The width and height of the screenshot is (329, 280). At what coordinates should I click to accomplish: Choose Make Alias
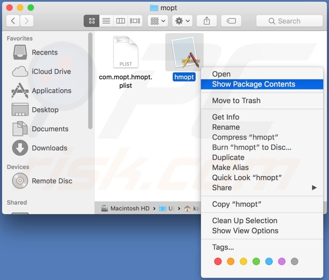262,167
